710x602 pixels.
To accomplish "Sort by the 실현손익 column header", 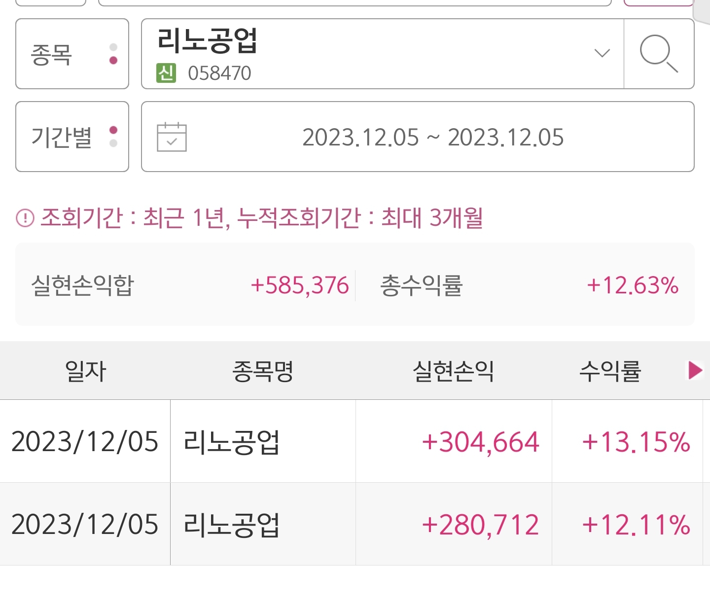I will (x=453, y=371).
